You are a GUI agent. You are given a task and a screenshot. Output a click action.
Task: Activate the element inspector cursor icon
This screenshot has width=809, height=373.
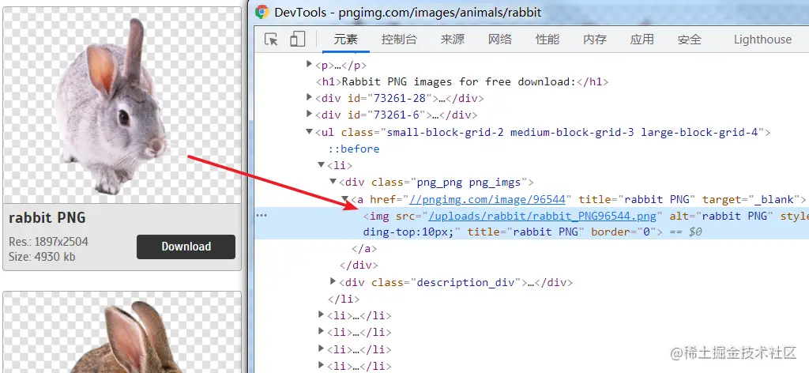point(271,40)
